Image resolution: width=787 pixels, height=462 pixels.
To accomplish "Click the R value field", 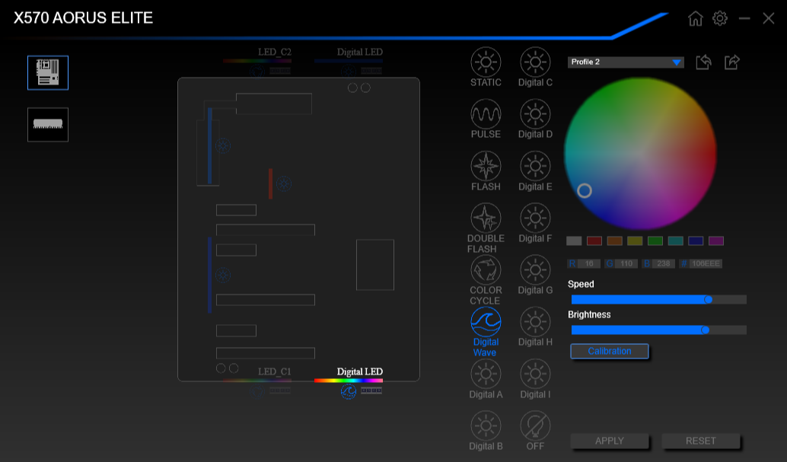I will 589,263.
